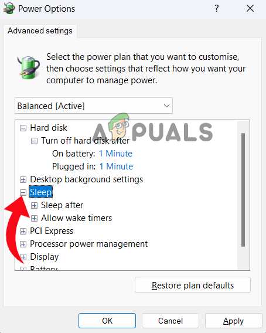Click the help question mark button
Screen dimensions: 266x333
[x=216, y=8]
